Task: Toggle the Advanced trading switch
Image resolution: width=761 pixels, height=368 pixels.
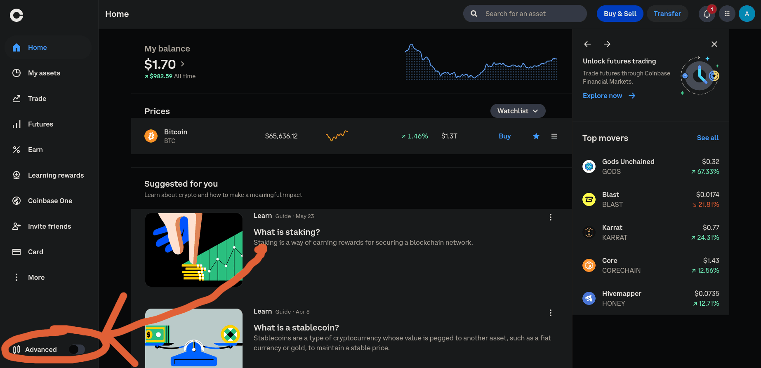Action: 76,349
